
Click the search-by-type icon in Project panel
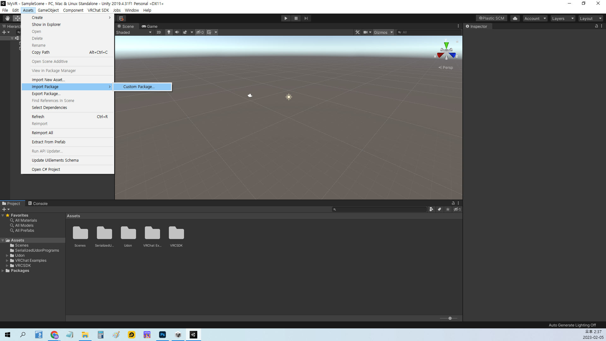click(x=431, y=209)
